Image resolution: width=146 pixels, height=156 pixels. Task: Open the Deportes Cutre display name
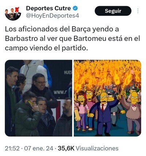tap(48, 8)
